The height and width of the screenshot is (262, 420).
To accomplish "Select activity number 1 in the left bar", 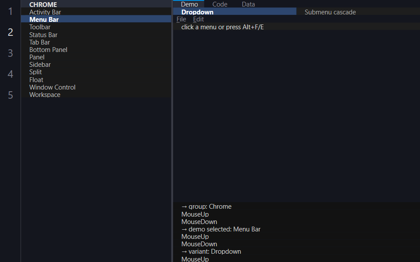I will pos(10,11).
